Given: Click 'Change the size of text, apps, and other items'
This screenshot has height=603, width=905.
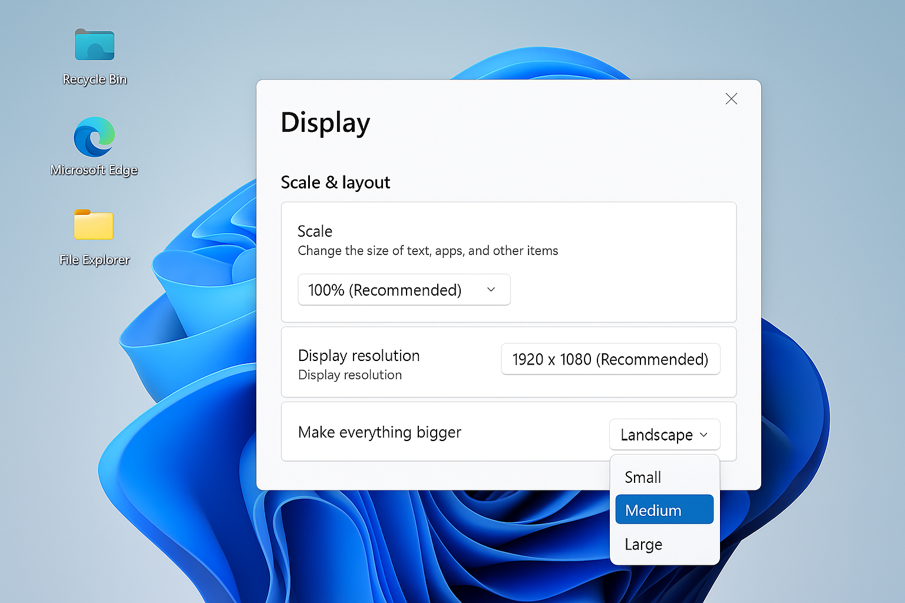Looking at the screenshot, I should [x=428, y=251].
